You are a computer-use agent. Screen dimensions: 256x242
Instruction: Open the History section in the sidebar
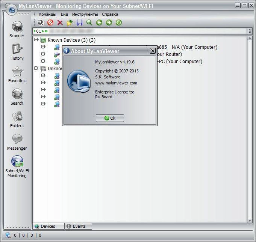[x=17, y=52]
